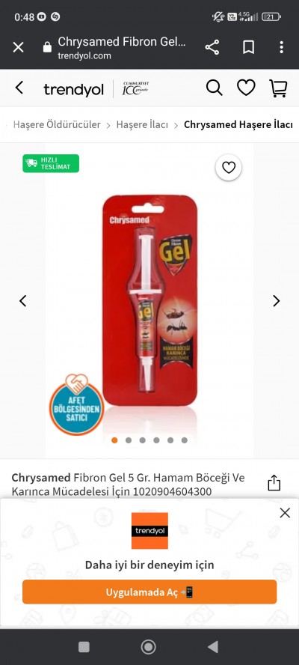Add product to favorites via heart button
This screenshot has height=665, width=299.
229,168
